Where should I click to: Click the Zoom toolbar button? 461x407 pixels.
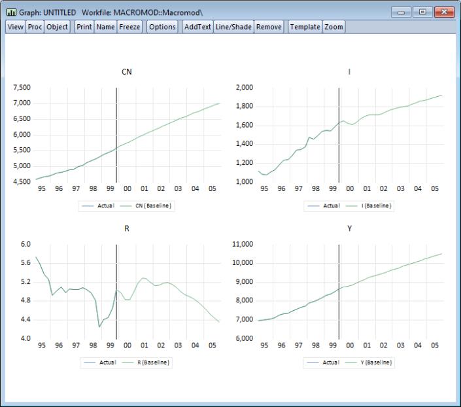pos(333,27)
